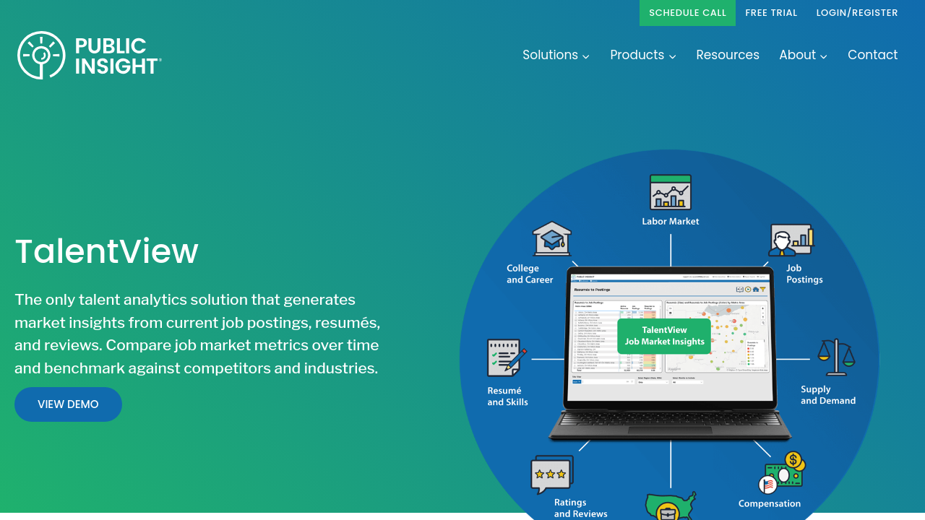Click the Supply and Demand label
The width and height of the screenshot is (925, 520).
click(828, 395)
